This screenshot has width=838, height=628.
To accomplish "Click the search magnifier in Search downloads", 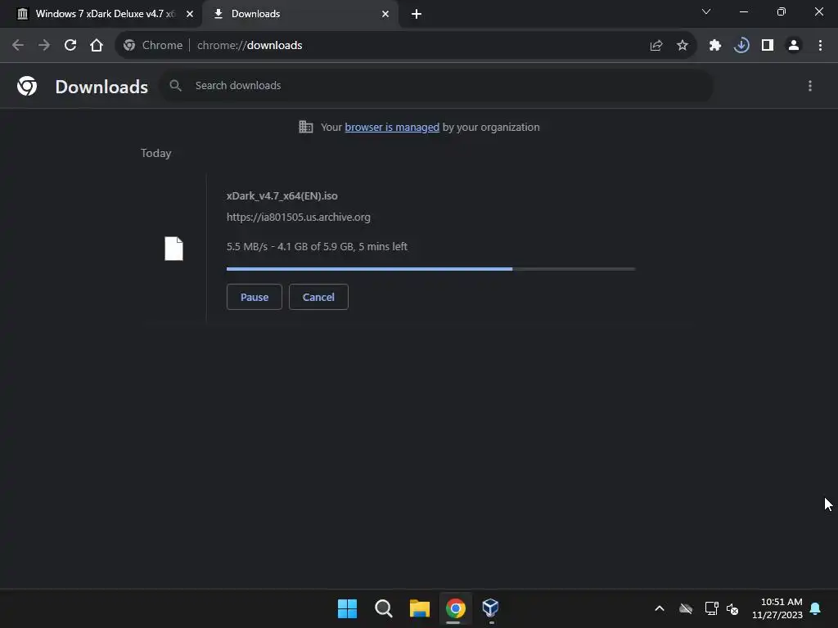I will pyautogui.click(x=175, y=85).
